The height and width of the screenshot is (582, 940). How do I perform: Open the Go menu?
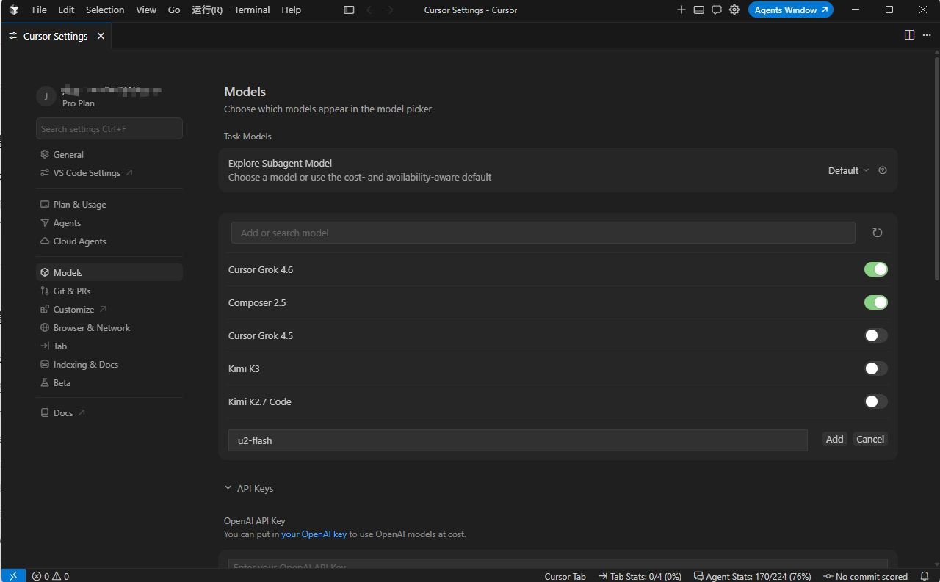(x=174, y=10)
